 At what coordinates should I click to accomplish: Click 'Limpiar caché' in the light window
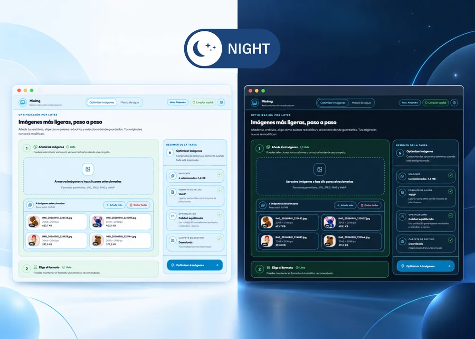point(203,102)
